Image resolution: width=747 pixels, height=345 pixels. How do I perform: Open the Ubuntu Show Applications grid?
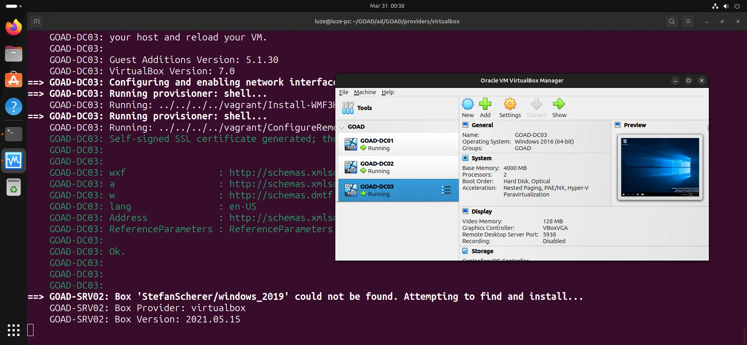pos(14,330)
